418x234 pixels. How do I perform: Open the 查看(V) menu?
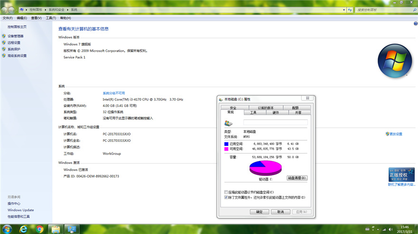36,18
